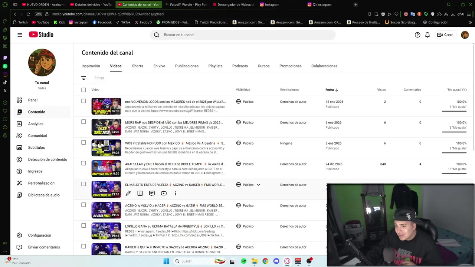Focus the 'Buscar en tu canal' search field
Viewport: 475px width, 267px height.
click(243, 35)
